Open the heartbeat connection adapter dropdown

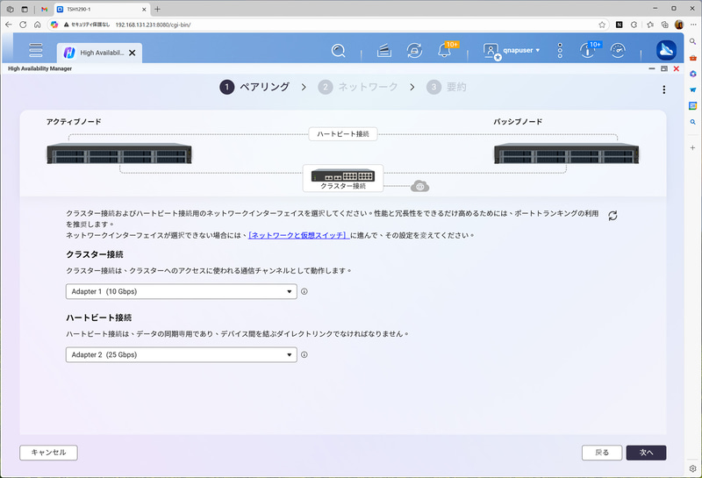182,354
